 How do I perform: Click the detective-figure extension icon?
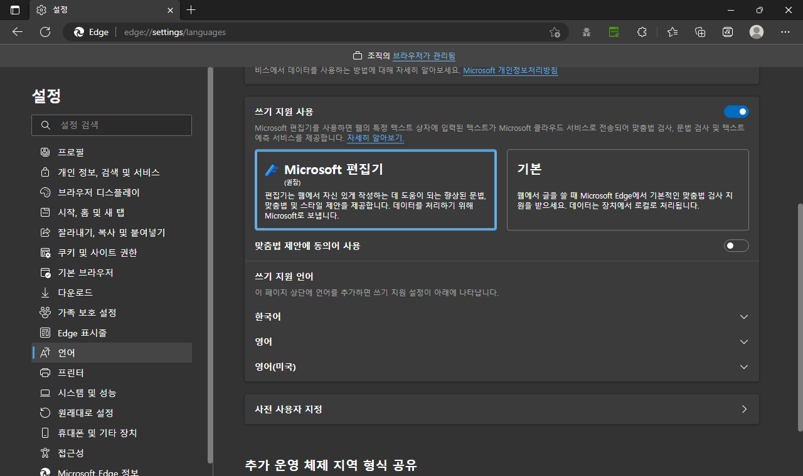coord(587,32)
